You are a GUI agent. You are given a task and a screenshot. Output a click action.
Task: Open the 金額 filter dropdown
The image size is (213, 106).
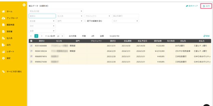point(42,31)
